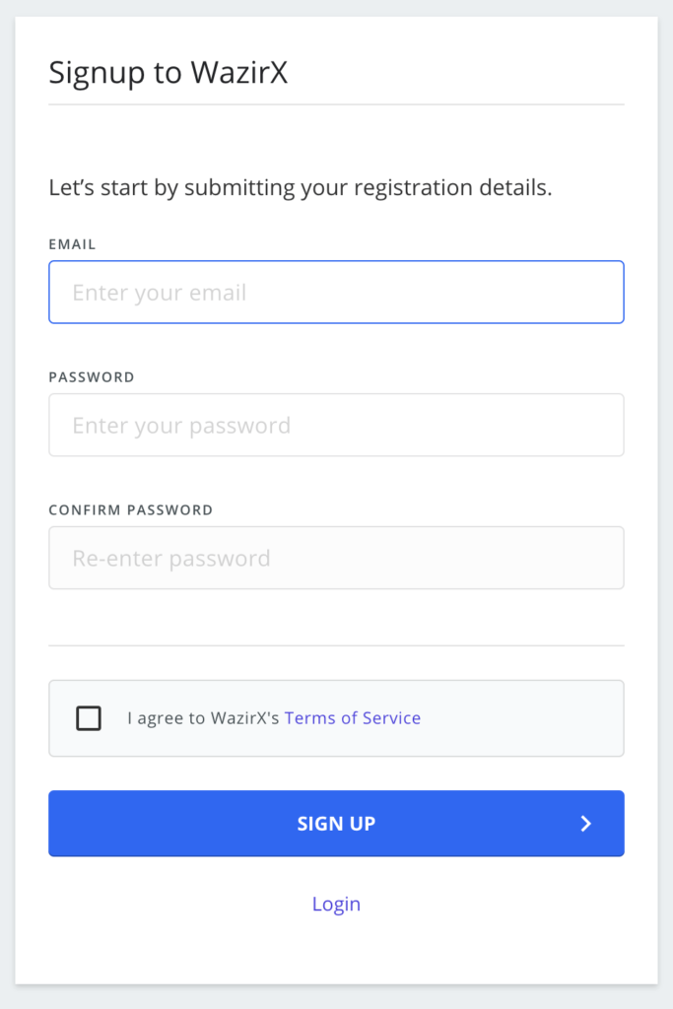Click the PASSWORD field label
The height and width of the screenshot is (1009, 673).
(92, 376)
